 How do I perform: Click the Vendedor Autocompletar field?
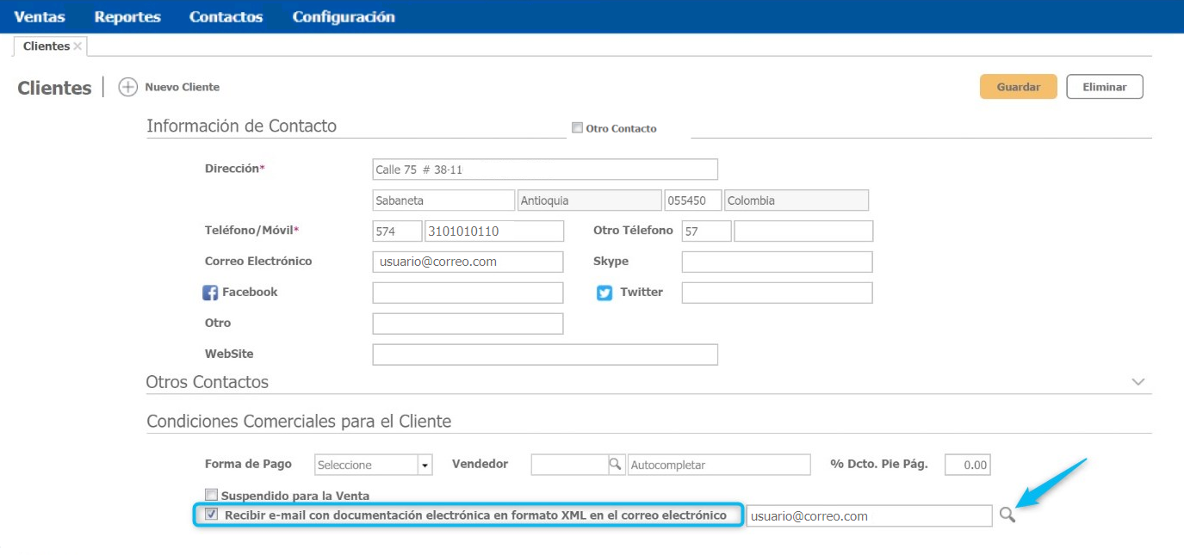(719, 465)
